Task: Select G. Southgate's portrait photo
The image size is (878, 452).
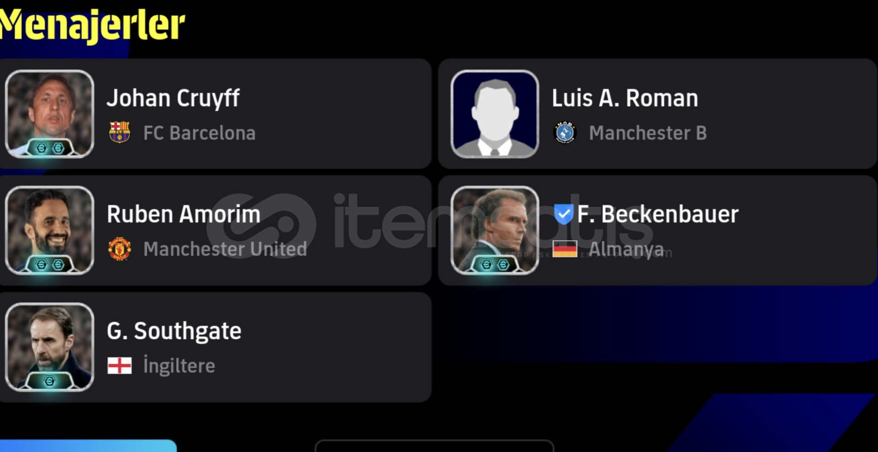Action: click(x=50, y=347)
